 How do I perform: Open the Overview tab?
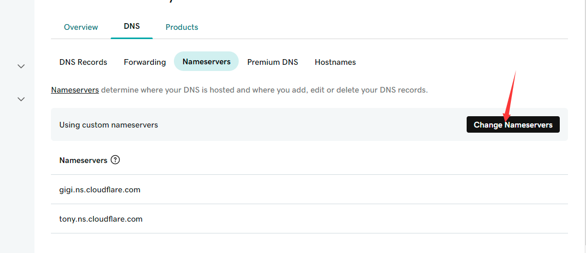pyautogui.click(x=81, y=27)
